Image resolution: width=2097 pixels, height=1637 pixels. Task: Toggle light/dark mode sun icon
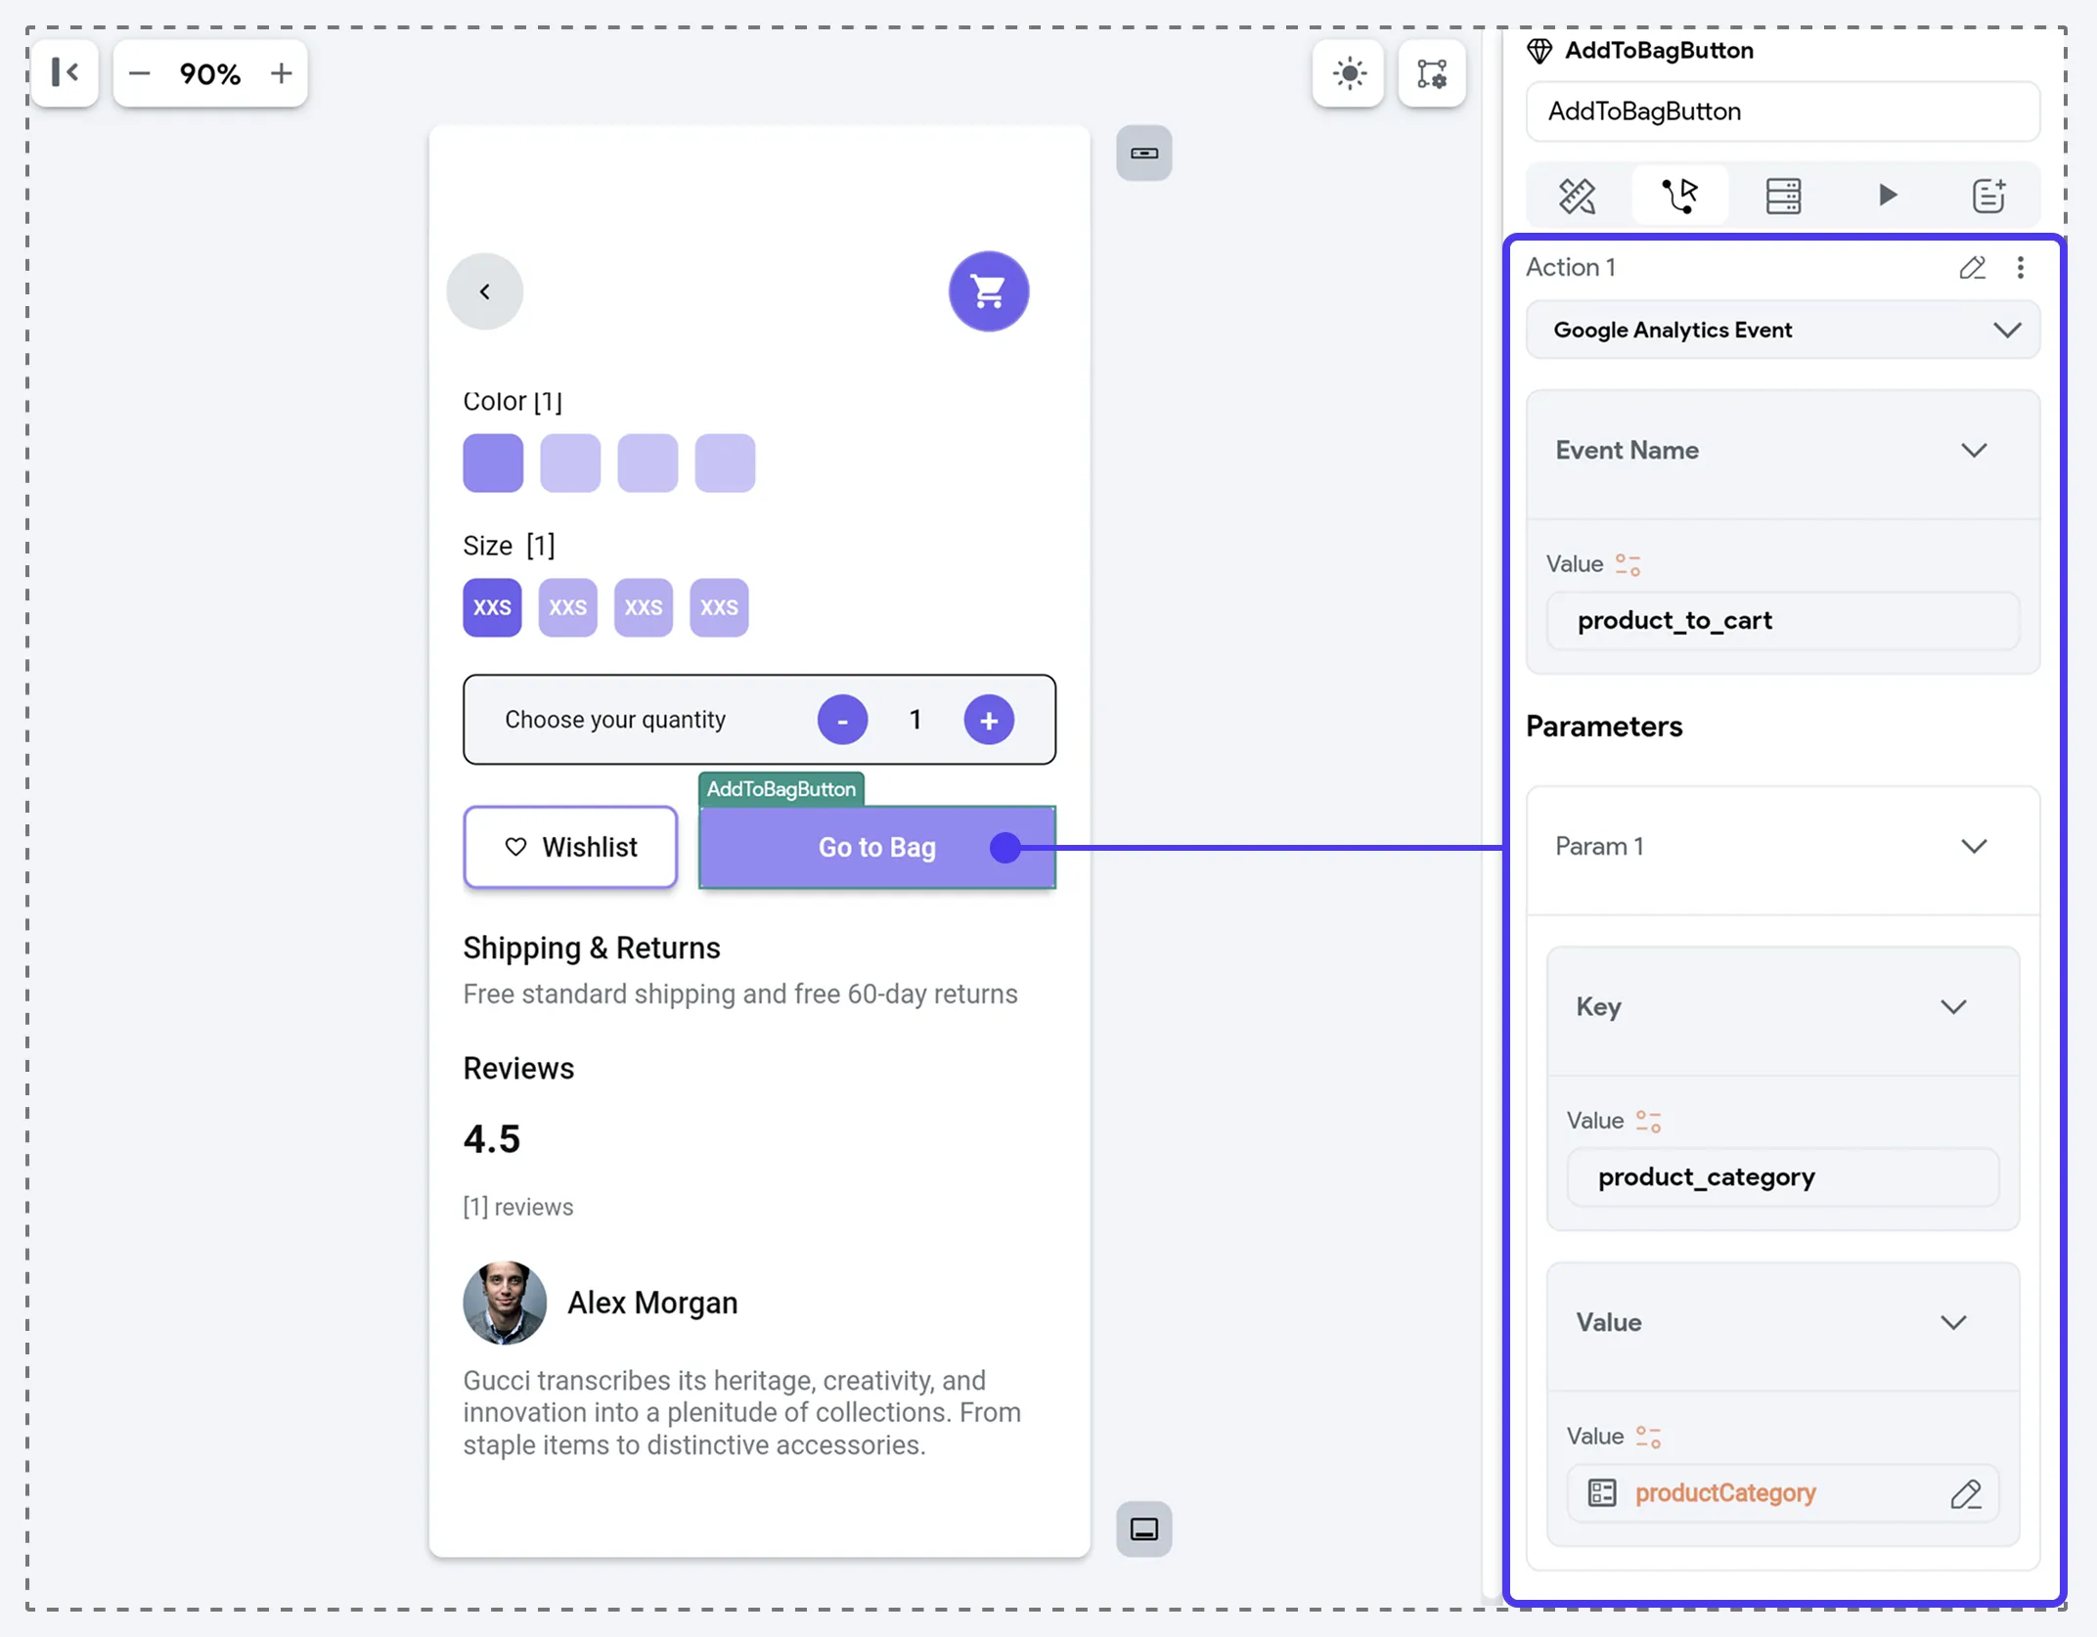point(1349,73)
